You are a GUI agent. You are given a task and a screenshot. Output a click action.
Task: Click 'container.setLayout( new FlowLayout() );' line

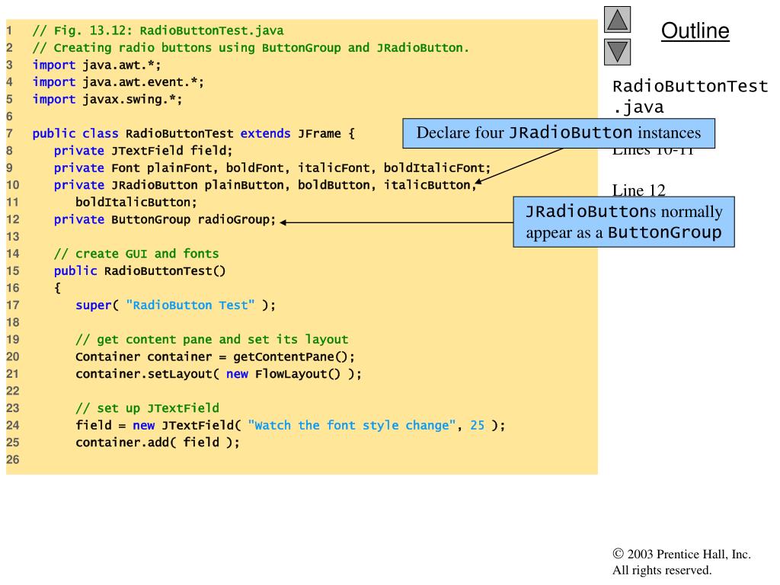pos(219,373)
